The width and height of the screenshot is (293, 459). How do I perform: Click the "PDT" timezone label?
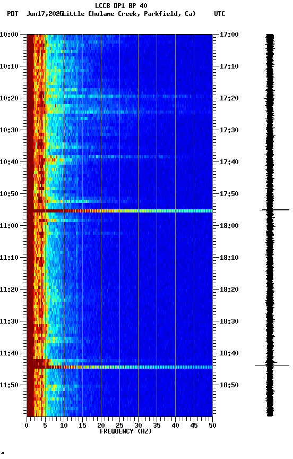tap(13, 14)
